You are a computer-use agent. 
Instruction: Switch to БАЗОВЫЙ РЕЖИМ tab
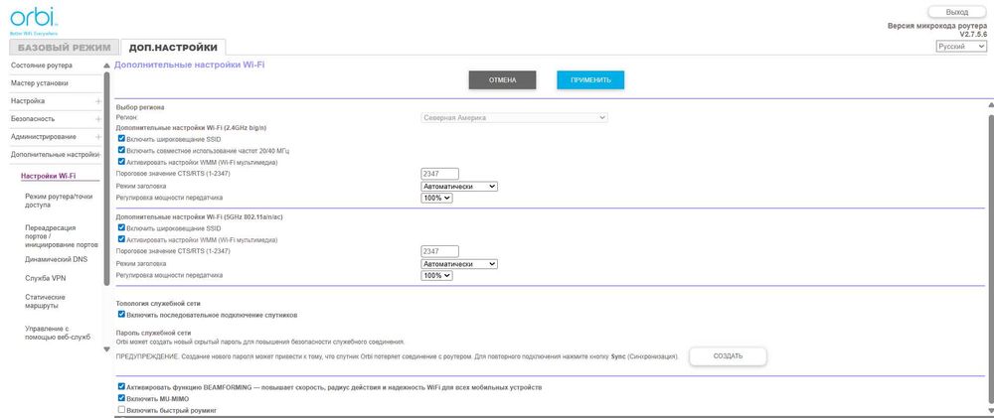coord(64,48)
